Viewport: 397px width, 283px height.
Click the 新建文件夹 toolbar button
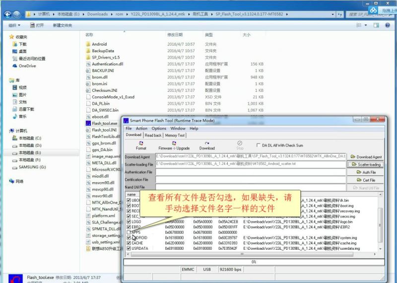63,25
